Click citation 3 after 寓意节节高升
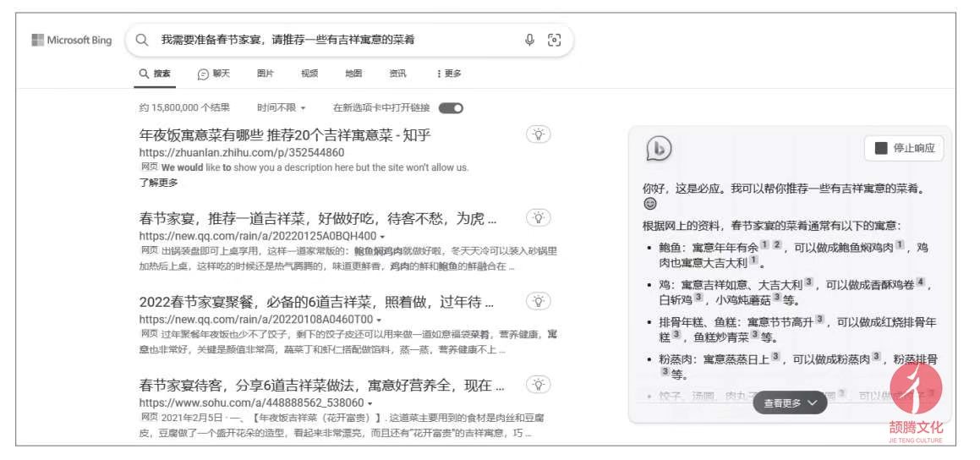Image resolution: width=980 pixels, height=460 pixels. 819,320
